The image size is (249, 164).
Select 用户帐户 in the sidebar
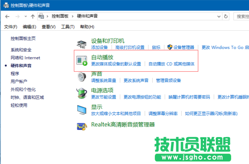[19, 82]
